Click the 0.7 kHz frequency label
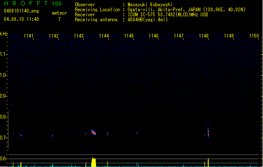 pos(3,138)
